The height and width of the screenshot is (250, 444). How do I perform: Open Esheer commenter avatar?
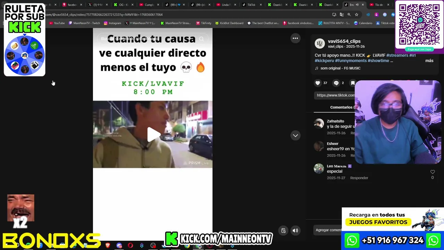(x=319, y=146)
